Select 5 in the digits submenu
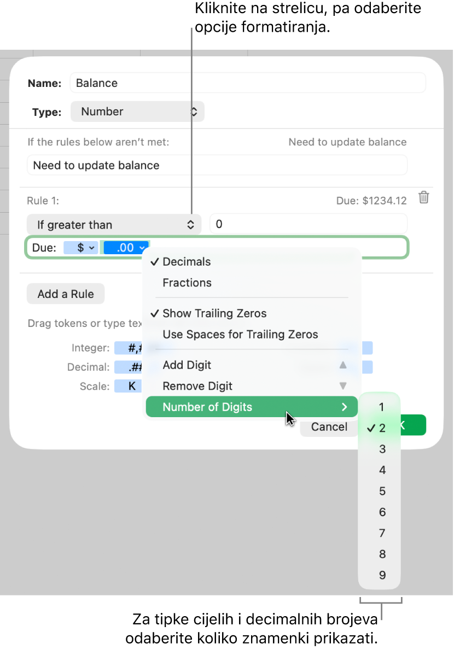The height and width of the screenshot is (667, 454). click(382, 491)
